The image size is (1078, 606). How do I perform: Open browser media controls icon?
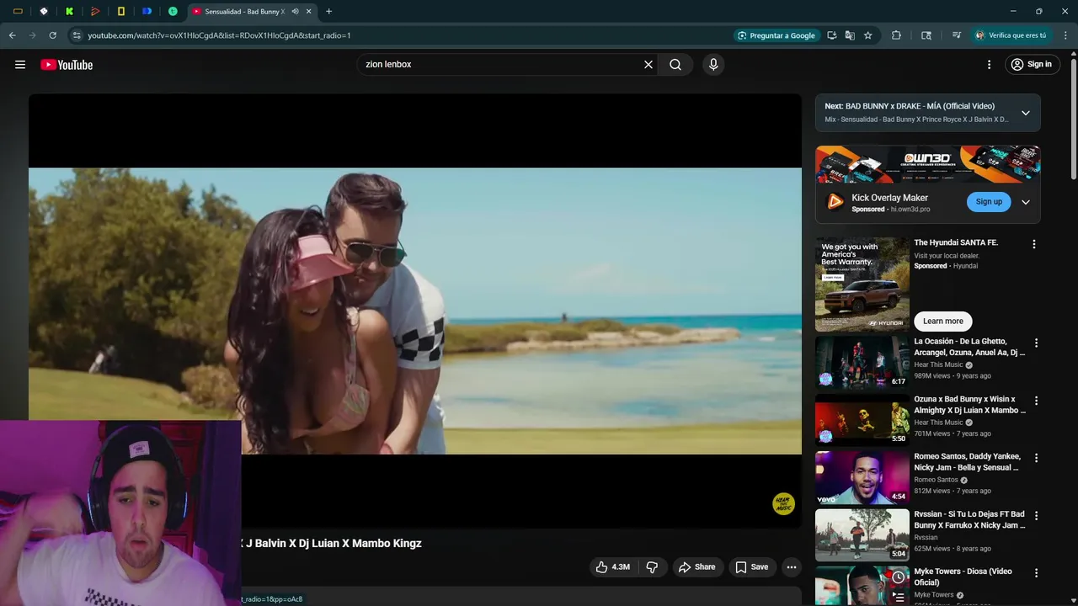point(957,35)
